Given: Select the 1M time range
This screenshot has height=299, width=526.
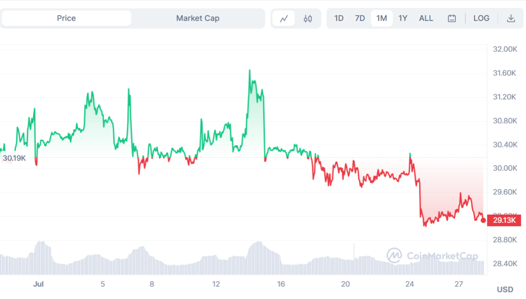Looking at the screenshot, I should (x=382, y=18).
